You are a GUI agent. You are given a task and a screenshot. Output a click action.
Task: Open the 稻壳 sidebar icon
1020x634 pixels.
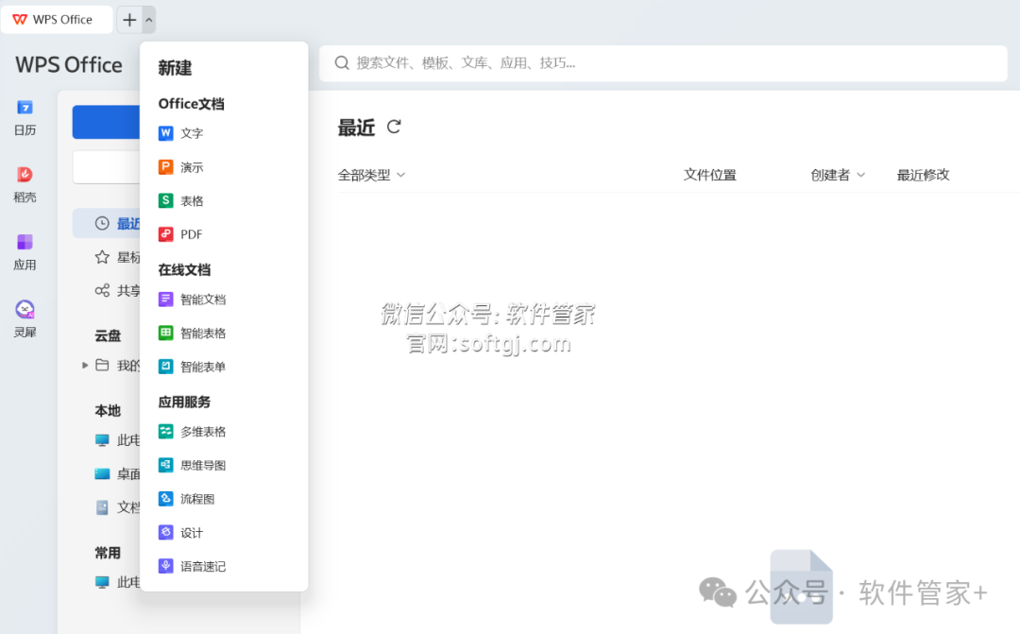click(x=25, y=175)
